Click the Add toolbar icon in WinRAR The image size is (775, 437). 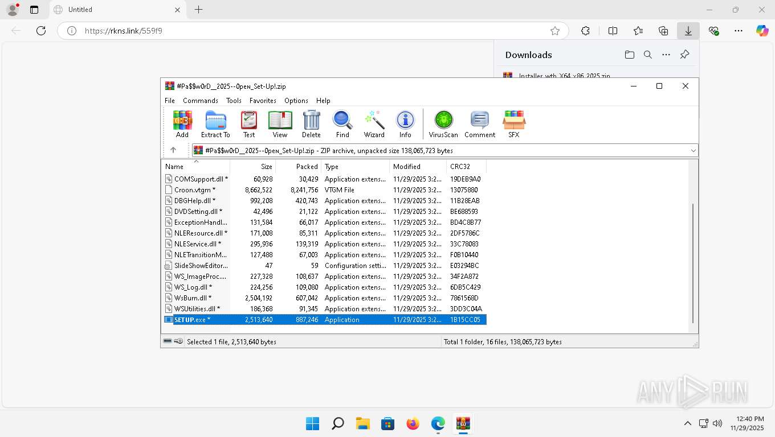(x=182, y=124)
